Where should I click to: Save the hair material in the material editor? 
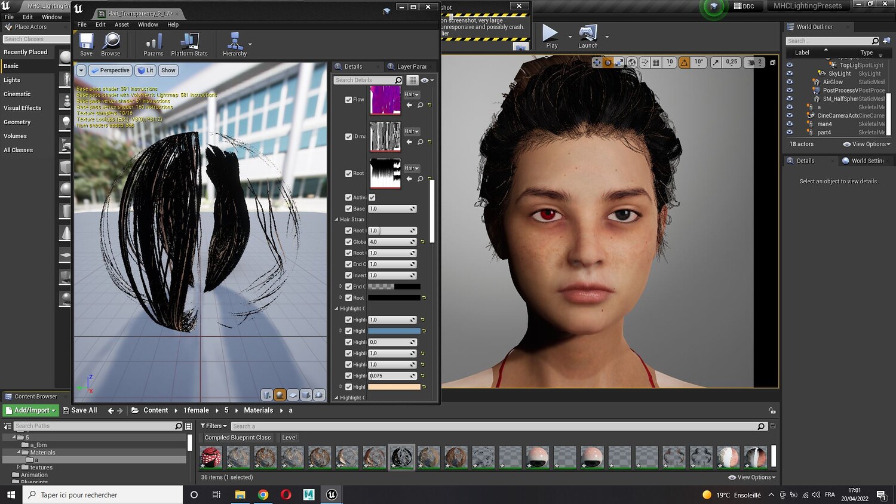[86, 45]
